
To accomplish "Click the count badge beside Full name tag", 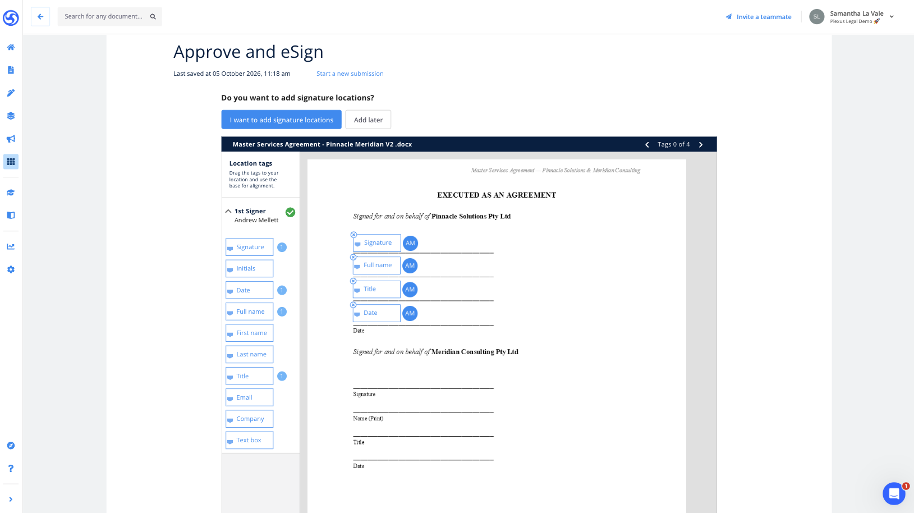I will (x=282, y=312).
